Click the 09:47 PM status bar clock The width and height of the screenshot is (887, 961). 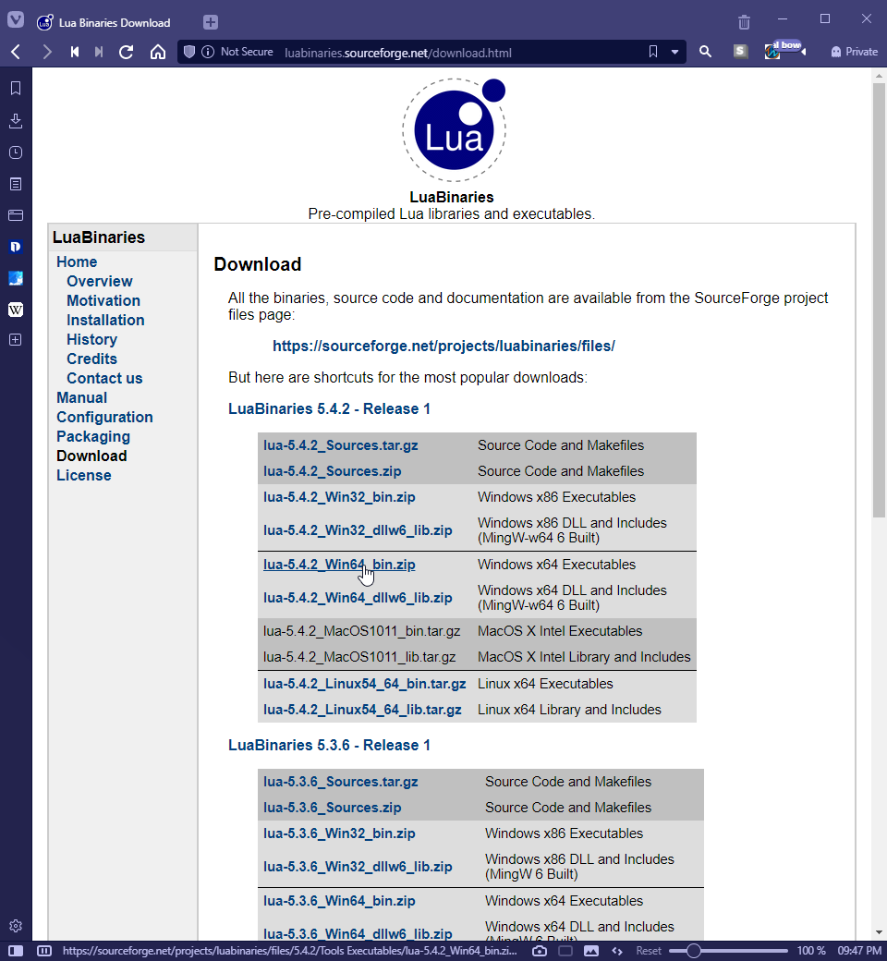[x=859, y=951]
